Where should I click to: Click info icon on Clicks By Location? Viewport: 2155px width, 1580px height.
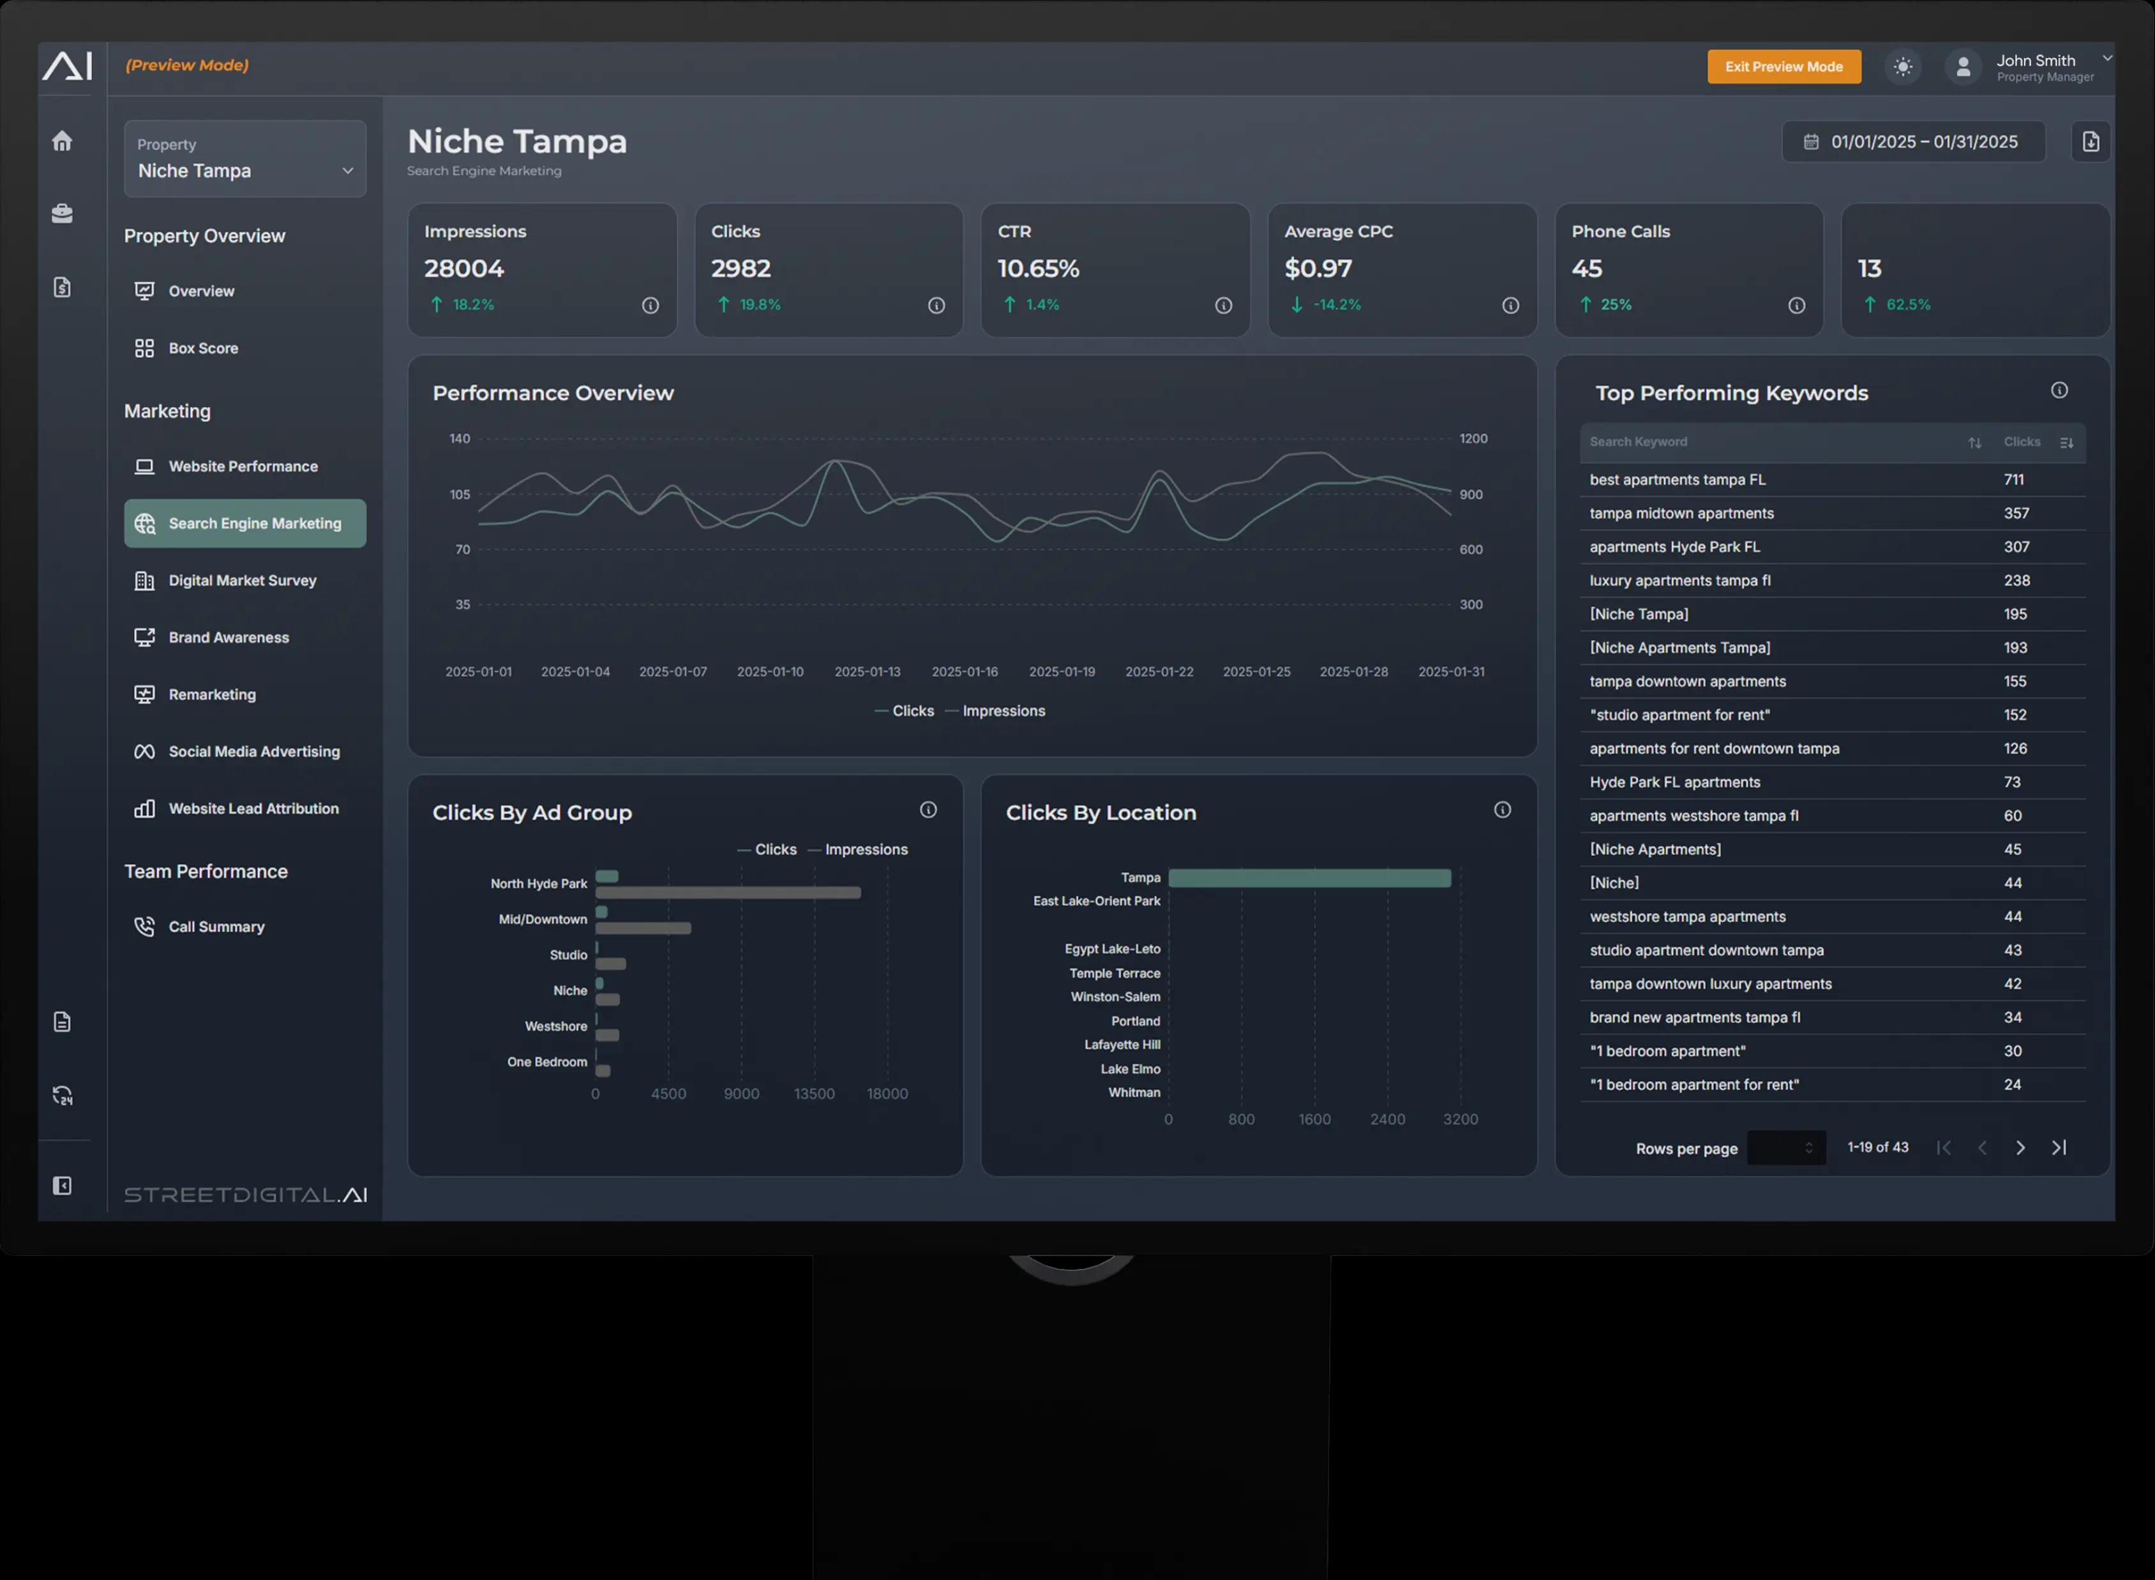coord(1502,810)
